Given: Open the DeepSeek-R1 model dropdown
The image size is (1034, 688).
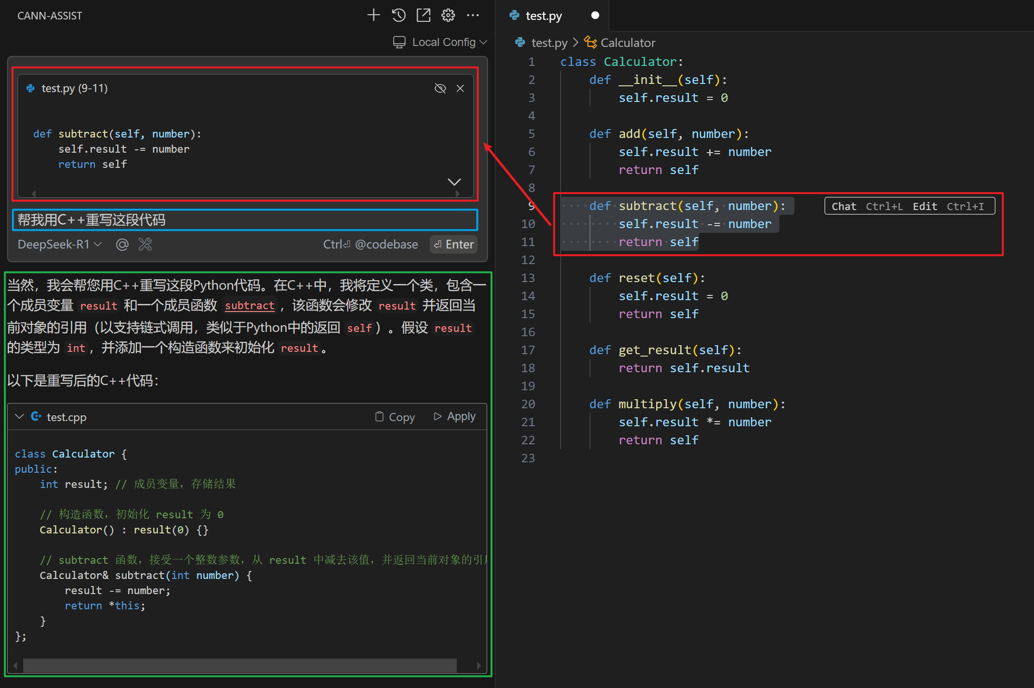Looking at the screenshot, I should (x=60, y=245).
